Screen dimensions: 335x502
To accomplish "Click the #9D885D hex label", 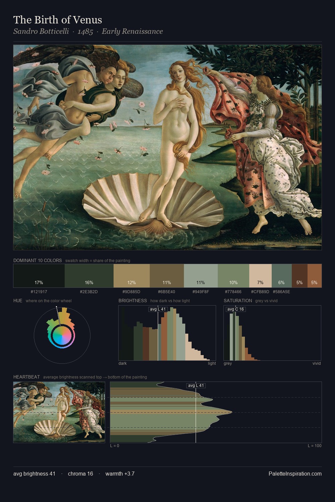I will click(131, 292).
